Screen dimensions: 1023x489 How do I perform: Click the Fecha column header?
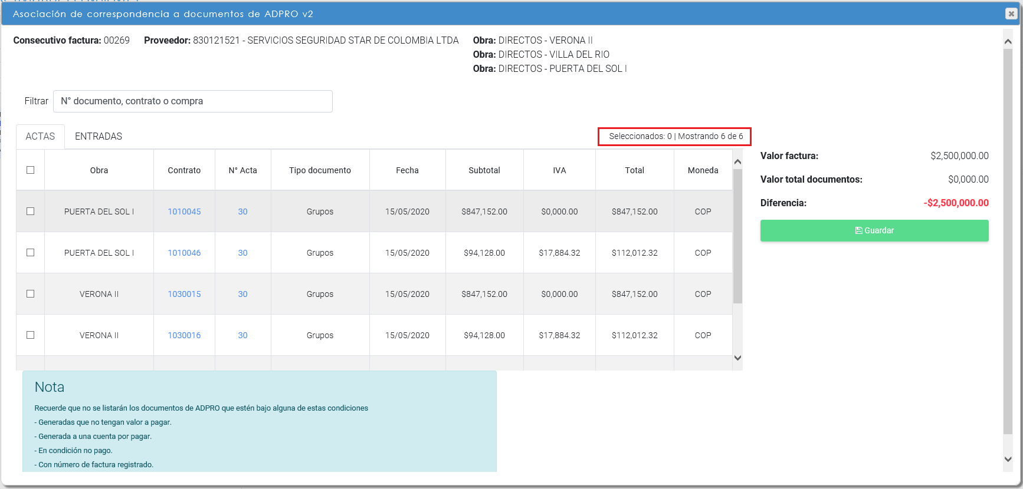(x=407, y=170)
